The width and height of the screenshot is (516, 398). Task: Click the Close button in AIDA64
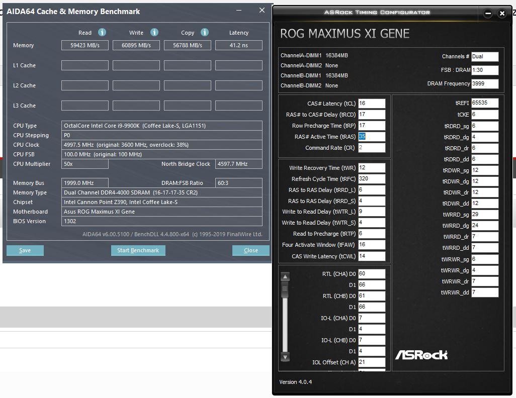click(x=251, y=250)
